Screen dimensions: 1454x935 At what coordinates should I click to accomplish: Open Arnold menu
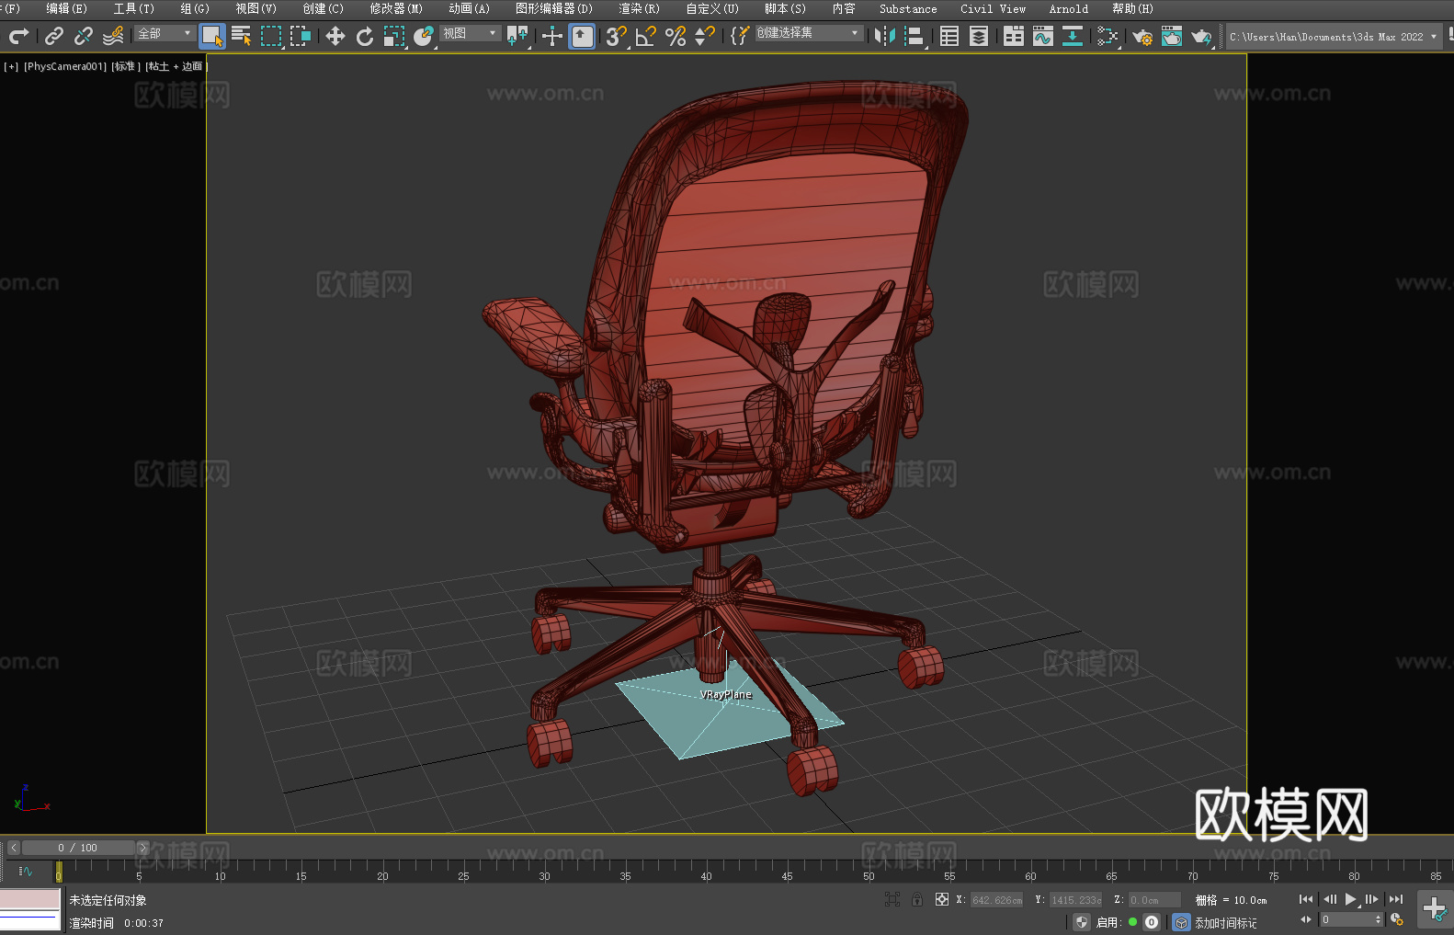[1068, 8]
